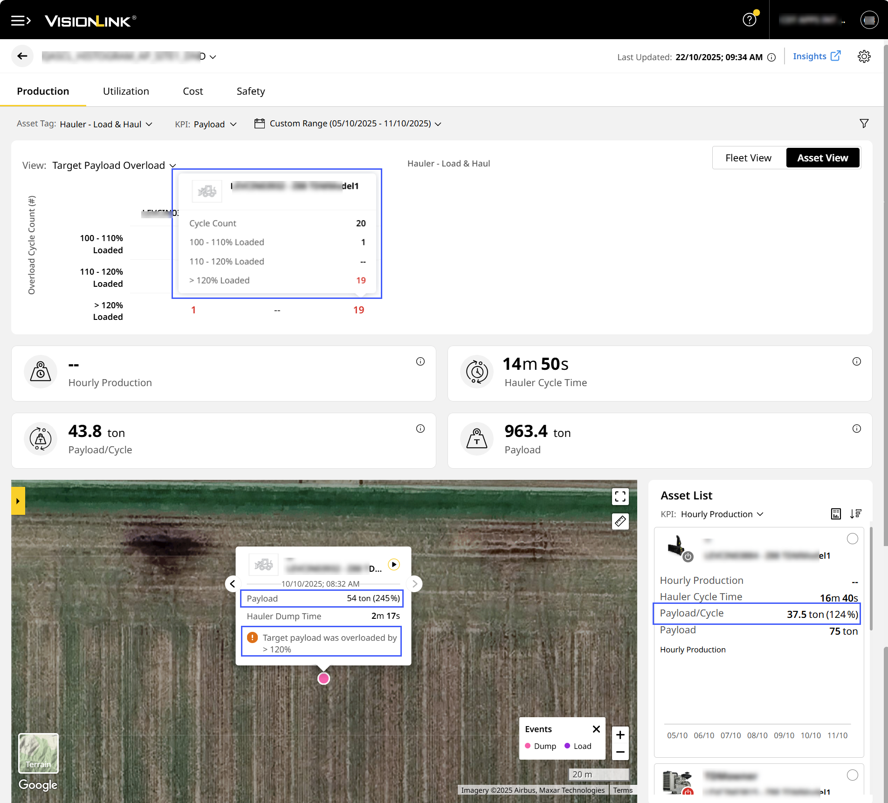
Task: Open the hamburger navigation menu
Action: pyautogui.click(x=21, y=21)
